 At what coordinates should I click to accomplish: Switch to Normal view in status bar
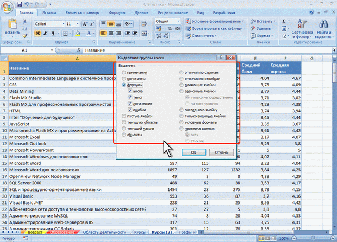pyautogui.click(x=261, y=238)
